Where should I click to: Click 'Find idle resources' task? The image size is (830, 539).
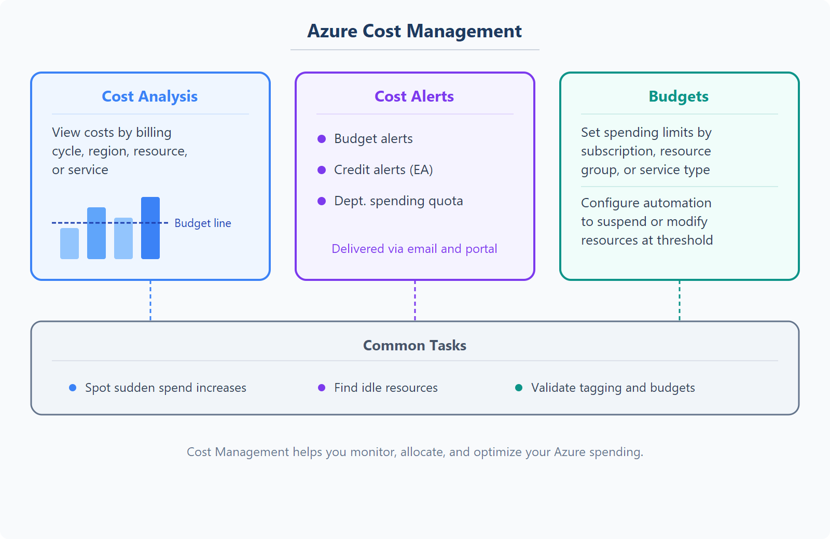click(386, 388)
